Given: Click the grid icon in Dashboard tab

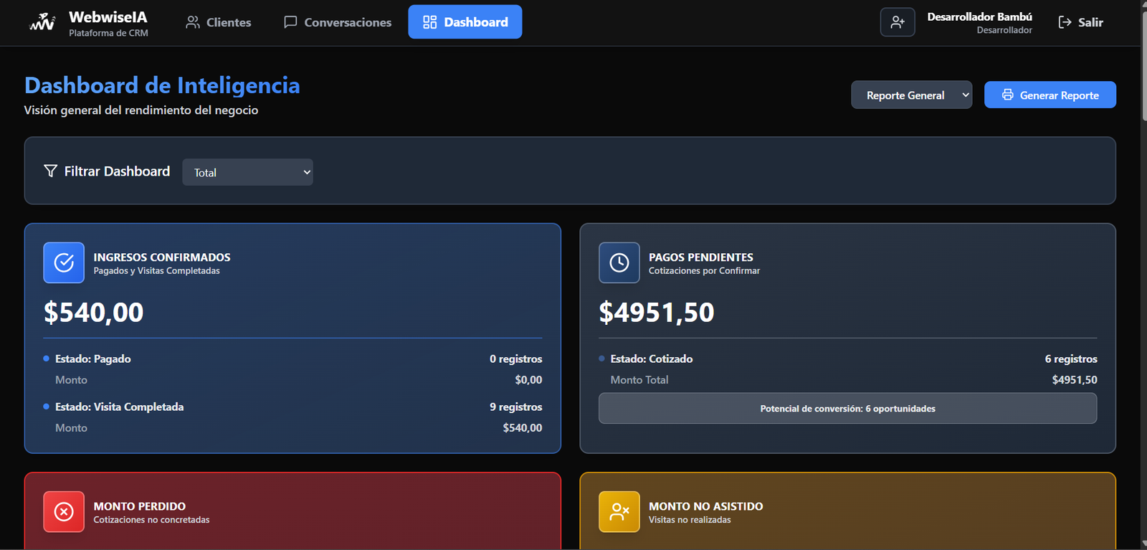Looking at the screenshot, I should click(x=429, y=22).
